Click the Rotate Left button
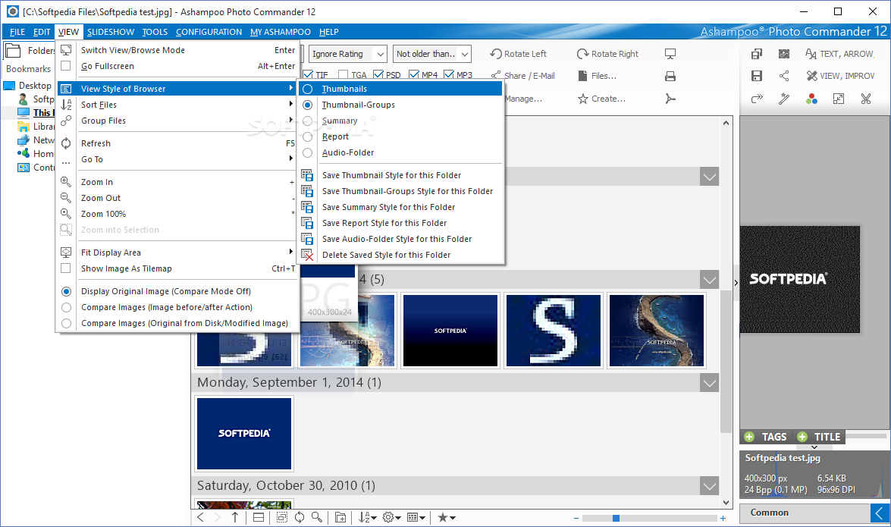This screenshot has width=891, height=527. click(518, 54)
